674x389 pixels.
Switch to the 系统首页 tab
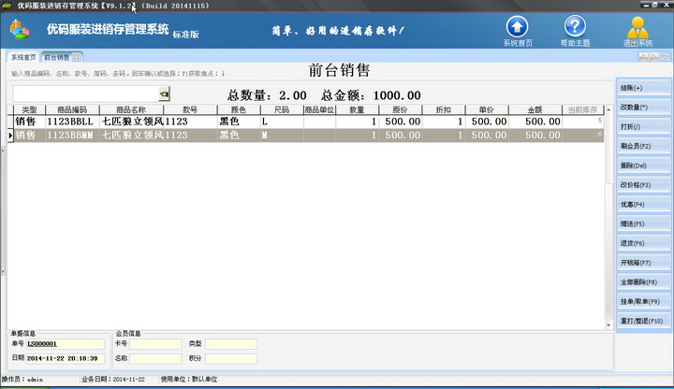tap(23, 57)
